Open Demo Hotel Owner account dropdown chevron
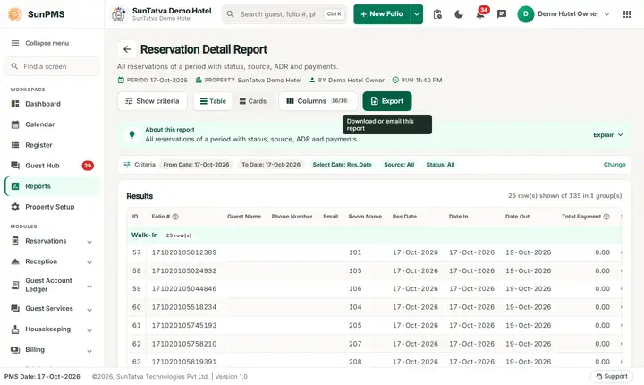Image resolution: width=644 pixels, height=385 pixels. point(606,14)
